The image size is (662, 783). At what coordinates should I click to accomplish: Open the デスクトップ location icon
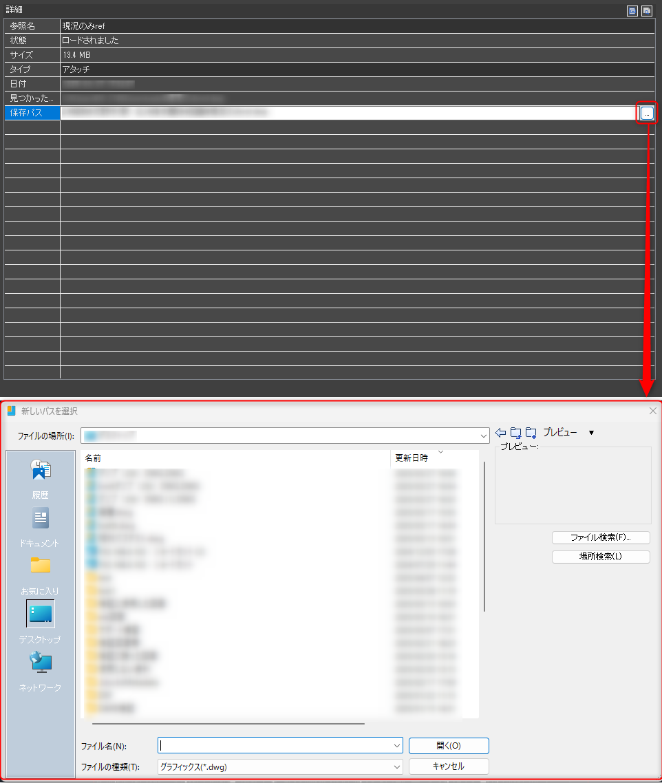pyautogui.click(x=40, y=613)
